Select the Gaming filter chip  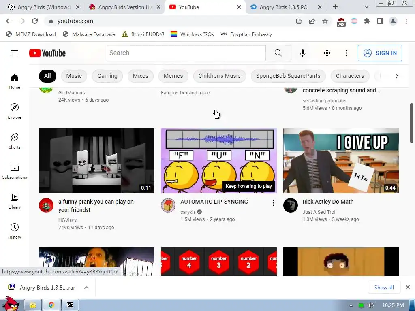point(107,76)
